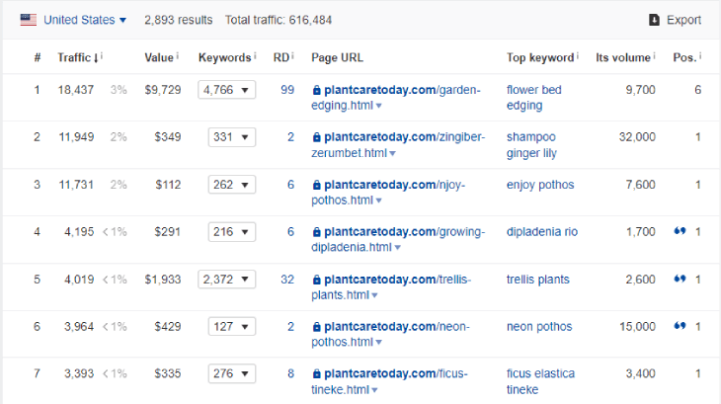
Task: Open the ficus-tineke.html page URL
Action: pyautogui.click(x=389, y=381)
